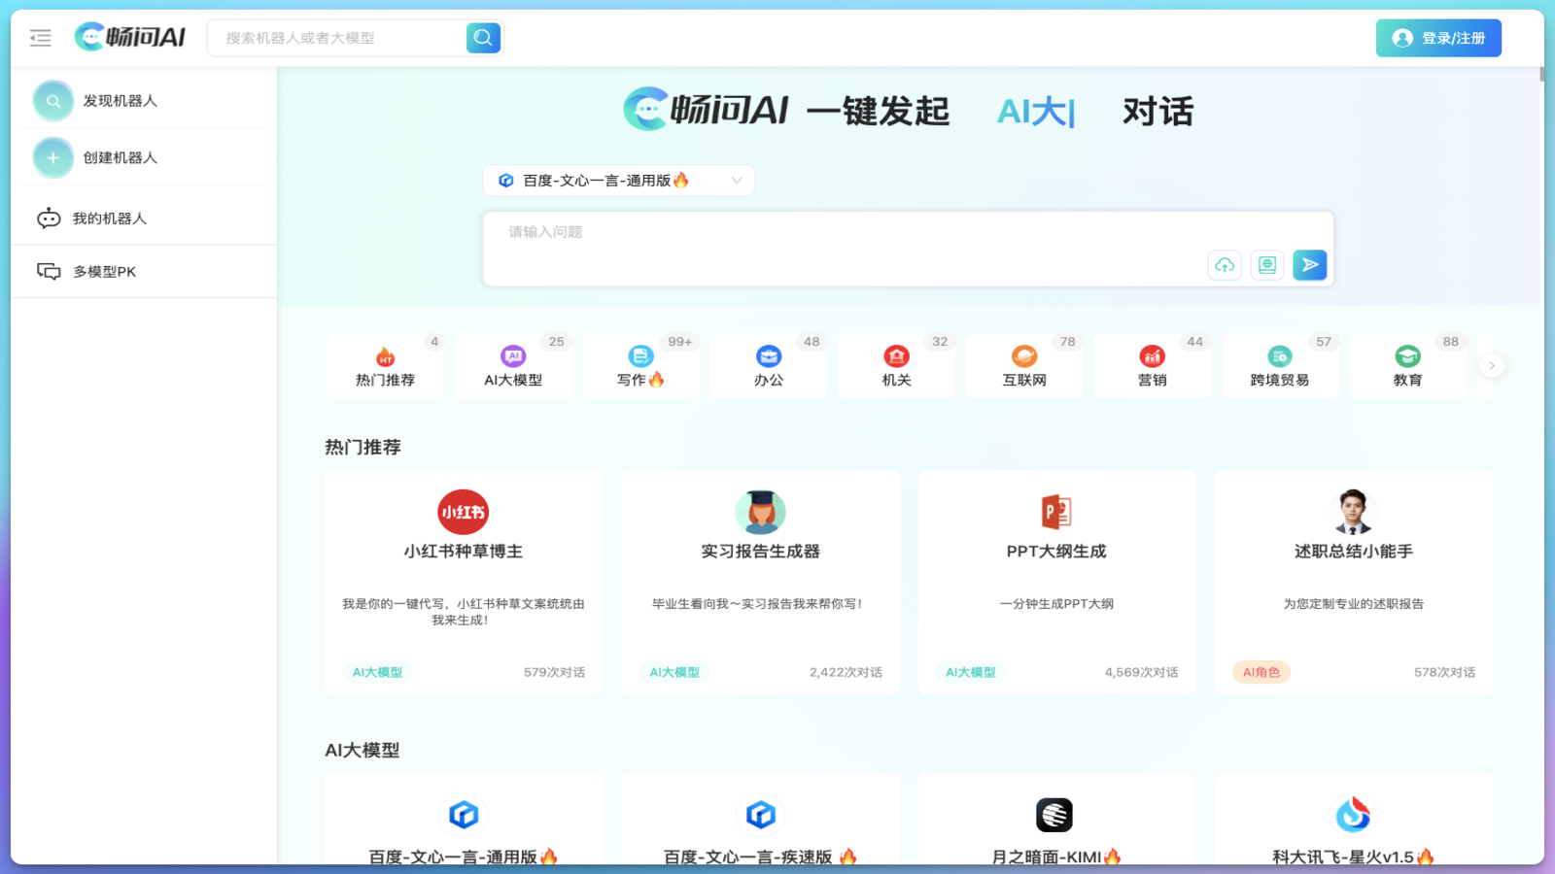Select the 写作 category tab
The height and width of the screenshot is (874, 1555).
click(x=640, y=366)
